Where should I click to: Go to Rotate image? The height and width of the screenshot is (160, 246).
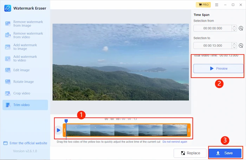tap(23, 82)
